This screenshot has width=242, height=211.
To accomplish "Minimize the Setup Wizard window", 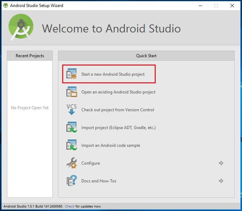I will tap(200, 6).
